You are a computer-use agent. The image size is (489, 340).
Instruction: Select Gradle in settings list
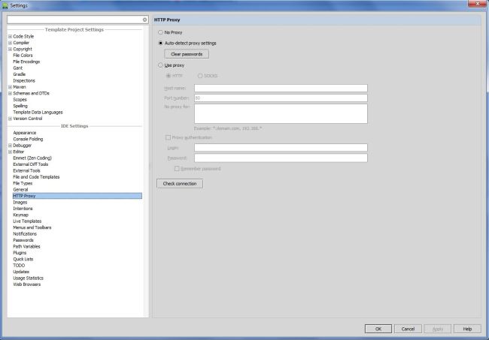coord(20,74)
